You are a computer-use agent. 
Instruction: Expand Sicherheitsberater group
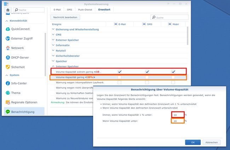pos(53,56)
